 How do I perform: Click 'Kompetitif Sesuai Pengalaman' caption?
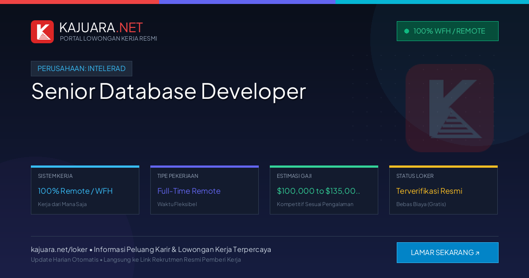click(x=315, y=204)
